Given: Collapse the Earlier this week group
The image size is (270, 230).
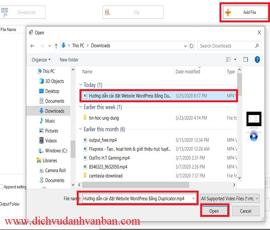Looking at the screenshot, I should point(80,107).
